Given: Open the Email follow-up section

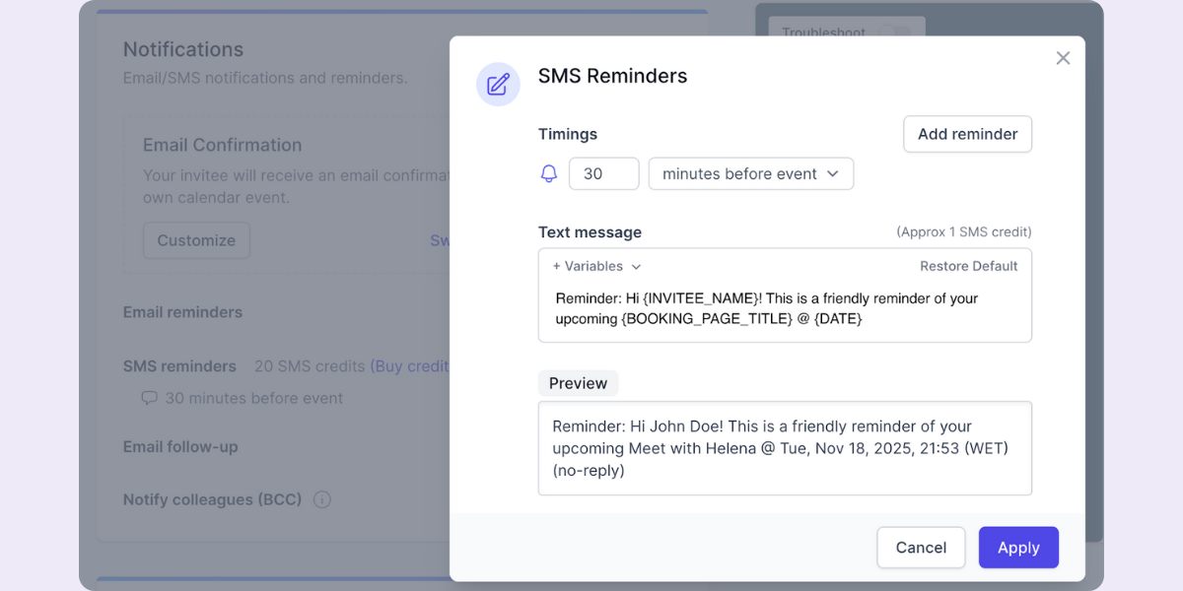Looking at the screenshot, I should [180, 446].
